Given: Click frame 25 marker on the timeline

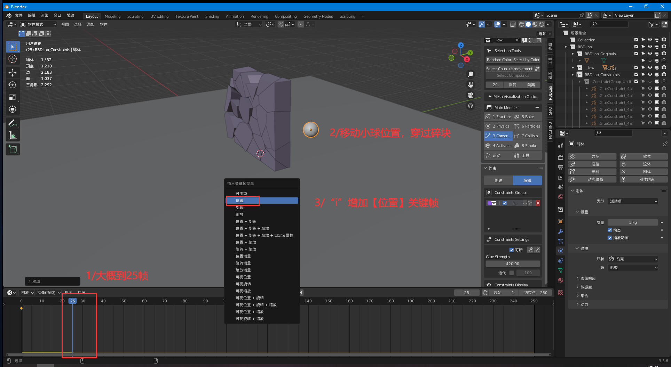Looking at the screenshot, I should tap(72, 301).
